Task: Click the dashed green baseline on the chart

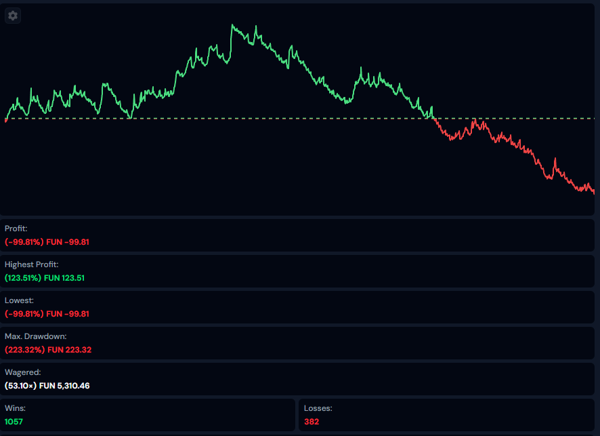Action: coord(515,118)
